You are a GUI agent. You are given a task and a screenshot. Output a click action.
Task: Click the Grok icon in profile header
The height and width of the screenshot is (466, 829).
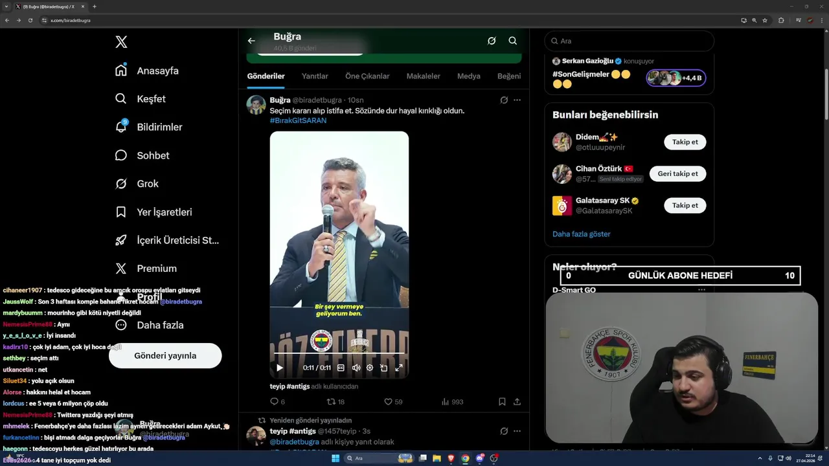(492, 41)
